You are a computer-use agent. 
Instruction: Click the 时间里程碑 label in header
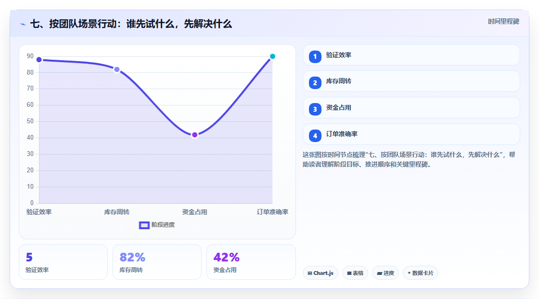coord(503,22)
